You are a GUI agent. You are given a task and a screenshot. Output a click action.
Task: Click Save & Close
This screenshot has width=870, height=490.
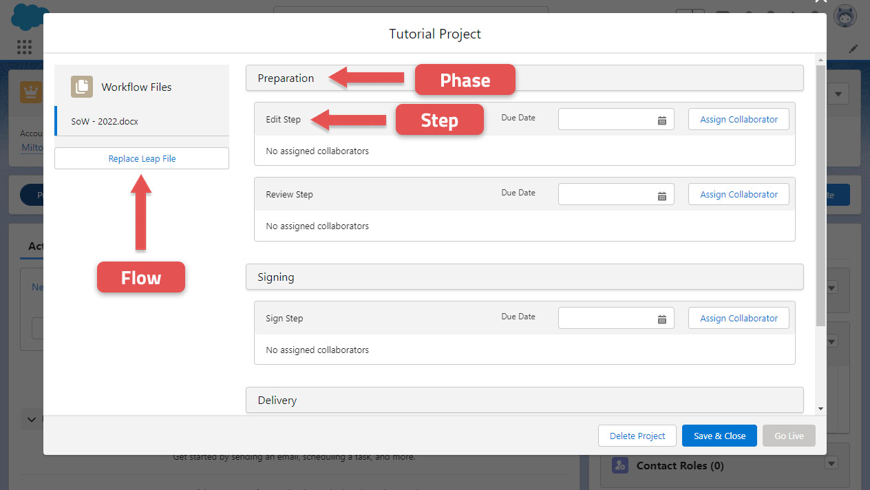pos(719,435)
